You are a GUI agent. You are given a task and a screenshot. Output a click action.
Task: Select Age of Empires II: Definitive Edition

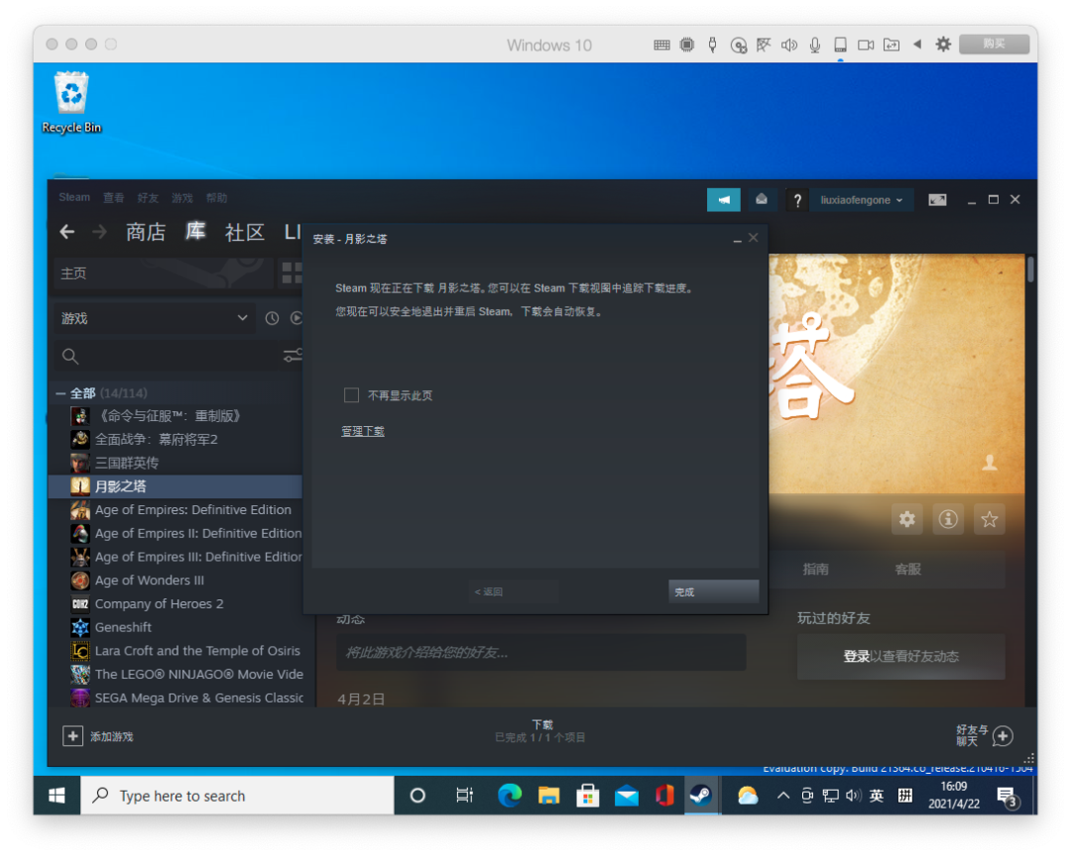coord(178,533)
